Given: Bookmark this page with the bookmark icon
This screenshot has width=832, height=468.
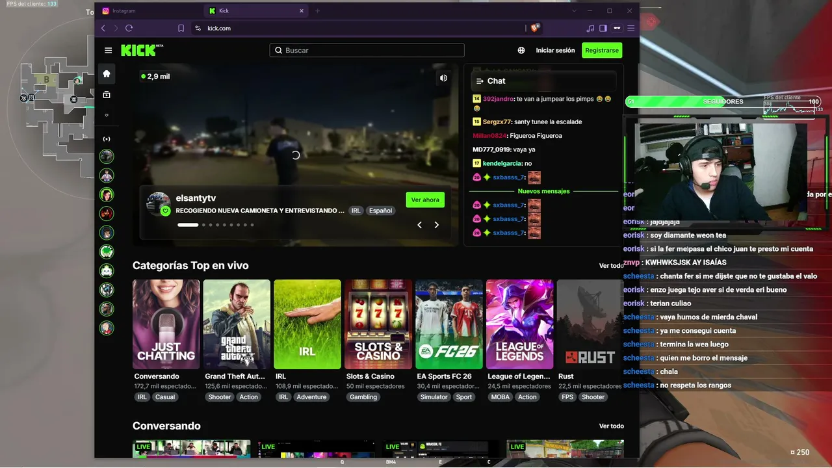Looking at the screenshot, I should [x=181, y=28].
